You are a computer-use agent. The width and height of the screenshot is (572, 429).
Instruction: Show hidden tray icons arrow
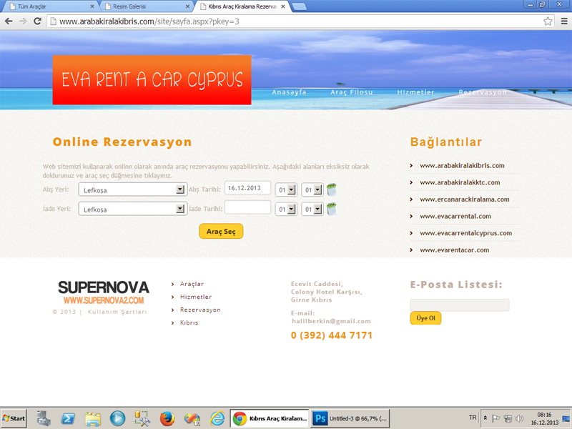click(485, 418)
